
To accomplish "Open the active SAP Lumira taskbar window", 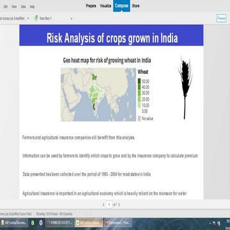I will click(89, 223).
